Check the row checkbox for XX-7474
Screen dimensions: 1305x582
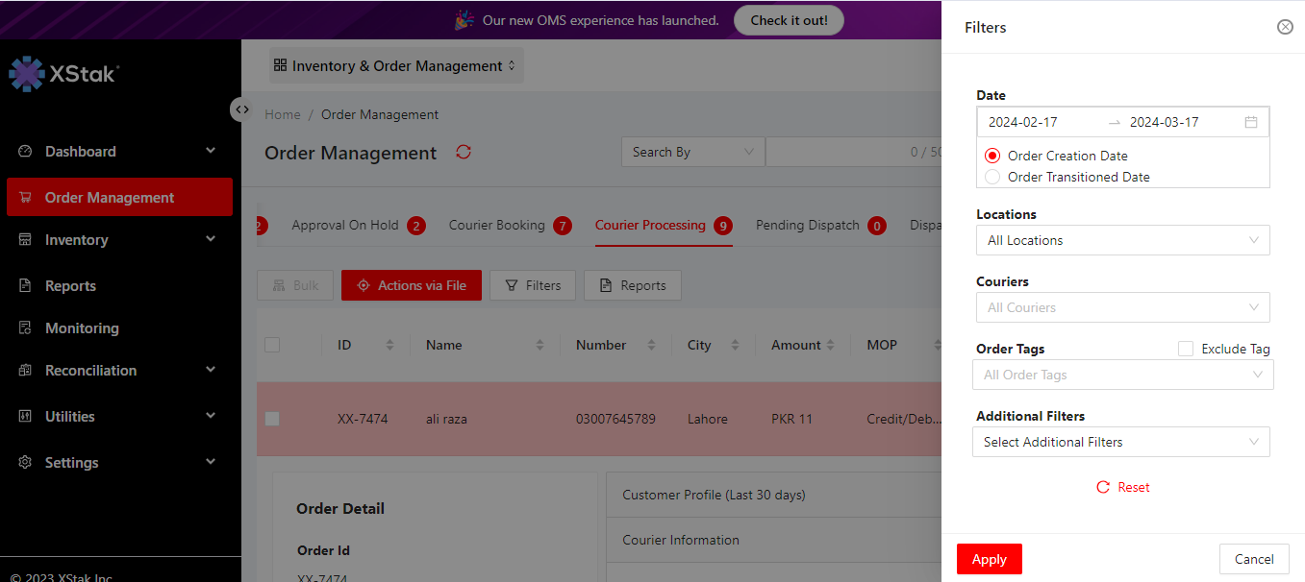[x=272, y=419]
